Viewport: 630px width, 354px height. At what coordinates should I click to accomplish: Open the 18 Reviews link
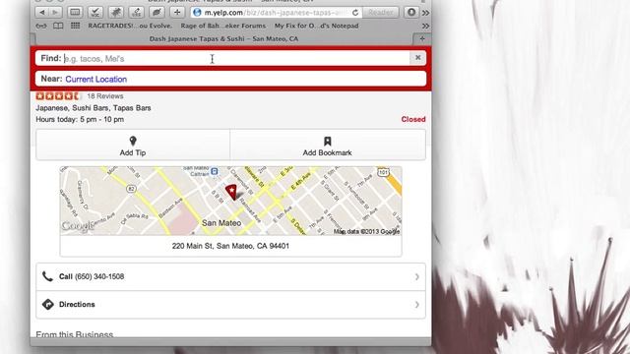[x=105, y=96]
